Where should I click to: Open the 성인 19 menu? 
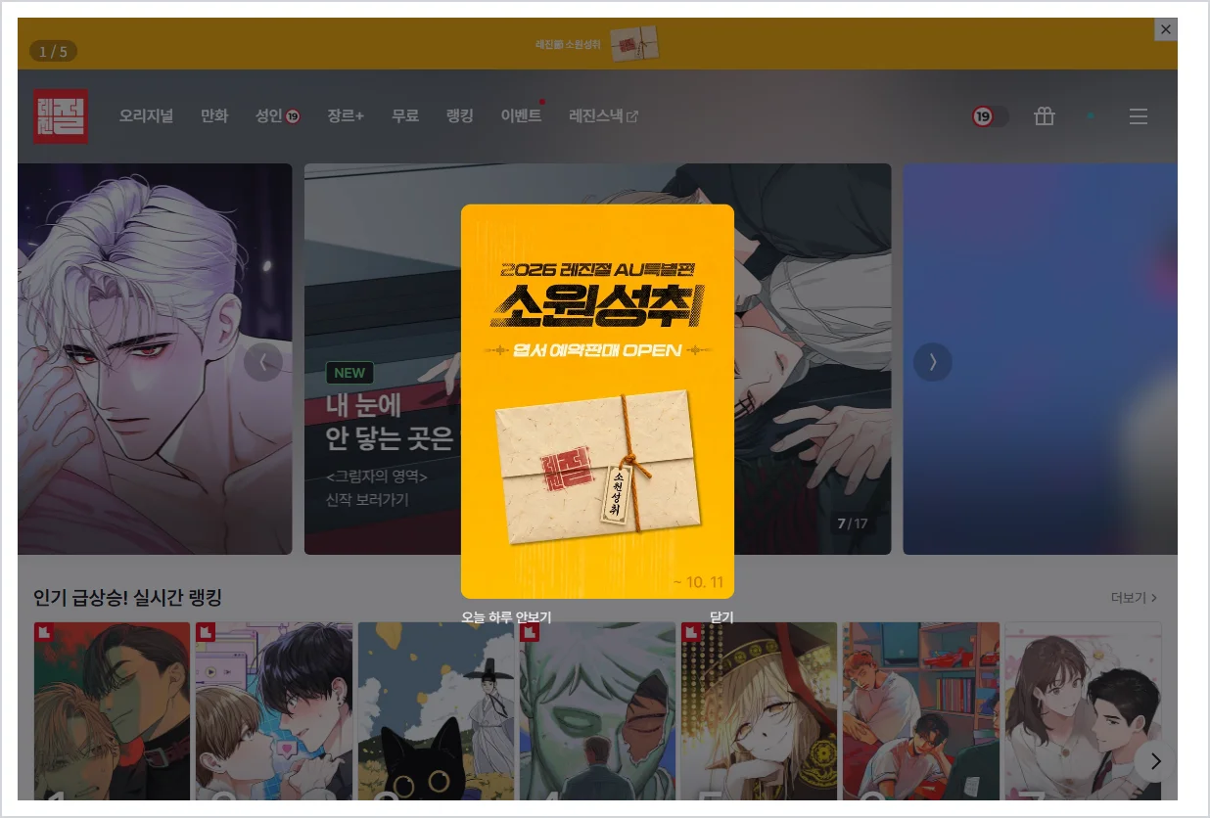(278, 116)
